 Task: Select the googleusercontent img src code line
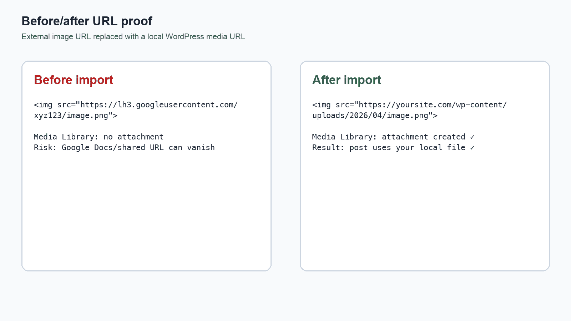[136, 105]
